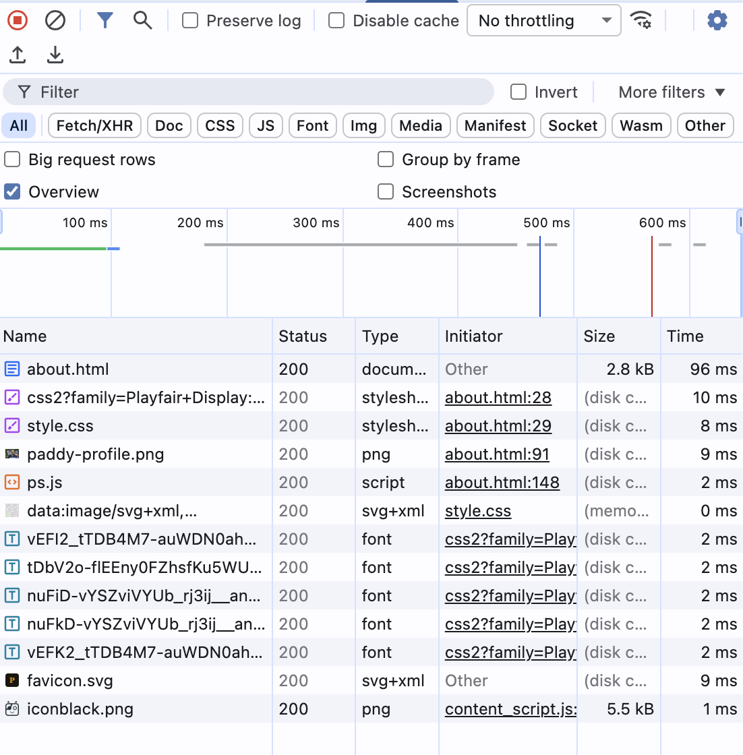Check the Invert checkbox

pyautogui.click(x=518, y=92)
